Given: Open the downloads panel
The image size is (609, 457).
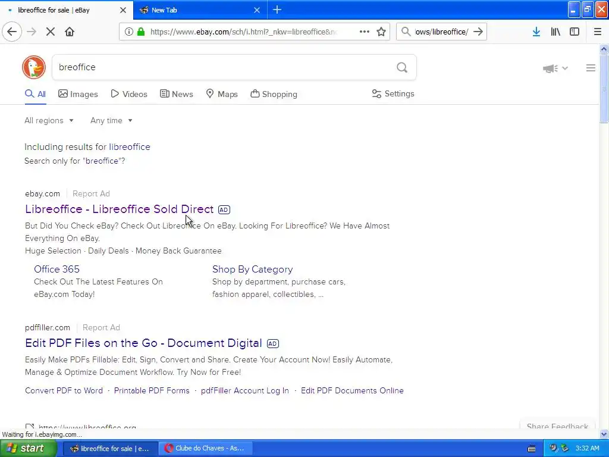Looking at the screenshot, I should click(x=536, y=32).
